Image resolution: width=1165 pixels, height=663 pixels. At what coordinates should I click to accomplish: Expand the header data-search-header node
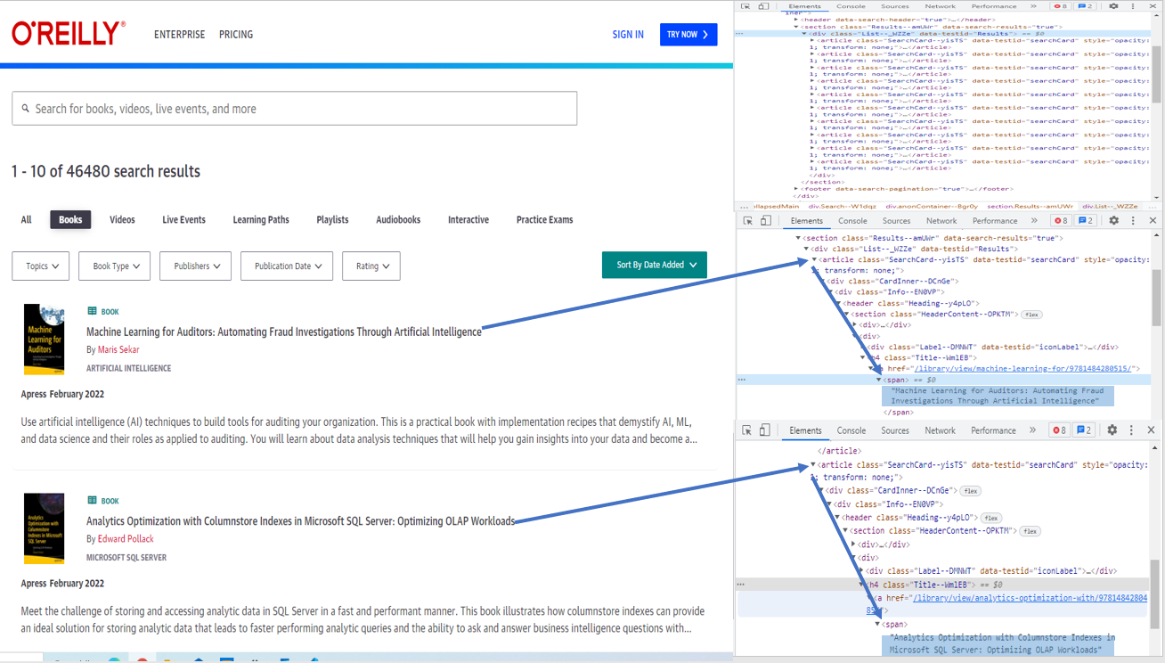[x=796, y=20]
